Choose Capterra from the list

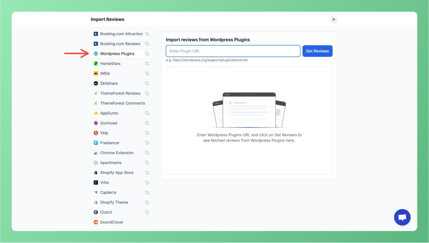[x=121, y=192]
